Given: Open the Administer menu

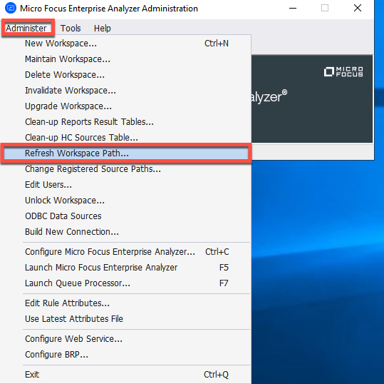Looking at the screenshot, I should point(26,29).
